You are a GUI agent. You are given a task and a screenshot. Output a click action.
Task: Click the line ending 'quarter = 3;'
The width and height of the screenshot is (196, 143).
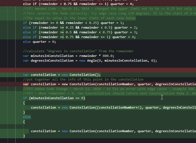coord(80,32)
